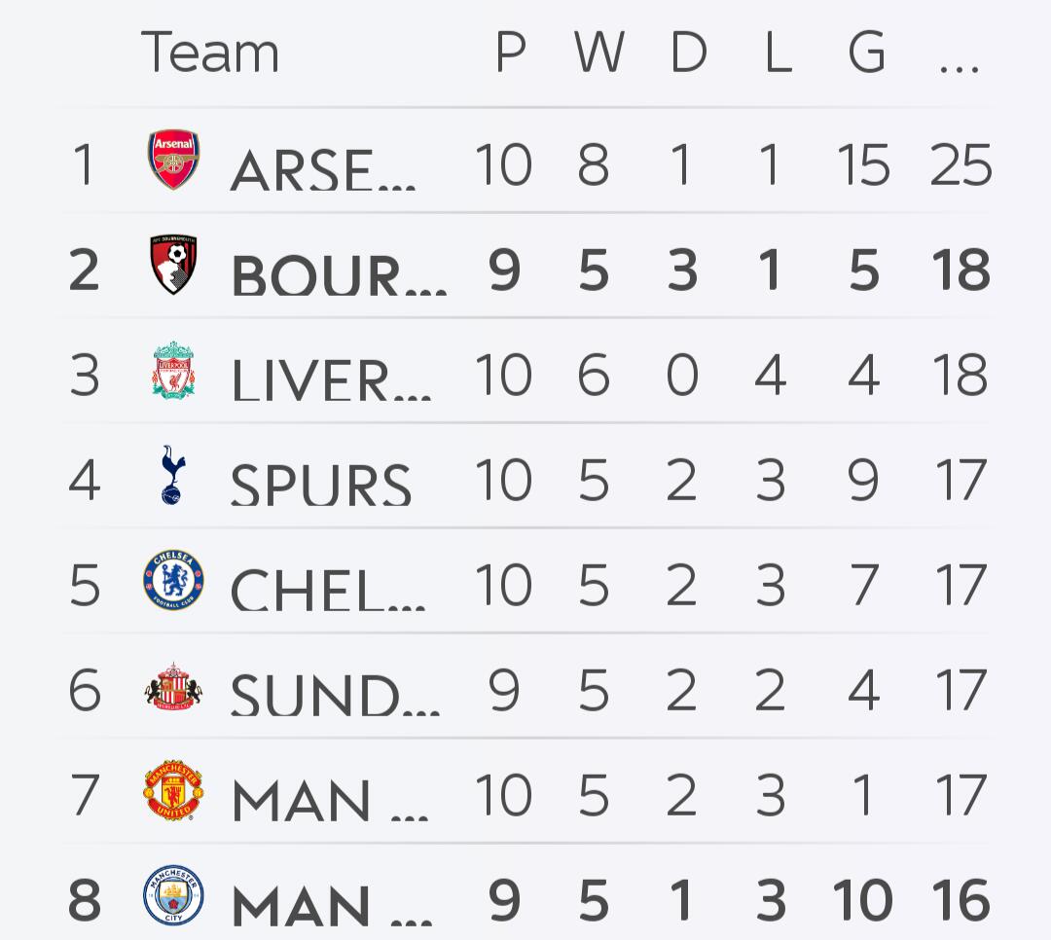Open the BOUR... team name link

[x=338, y=274]
